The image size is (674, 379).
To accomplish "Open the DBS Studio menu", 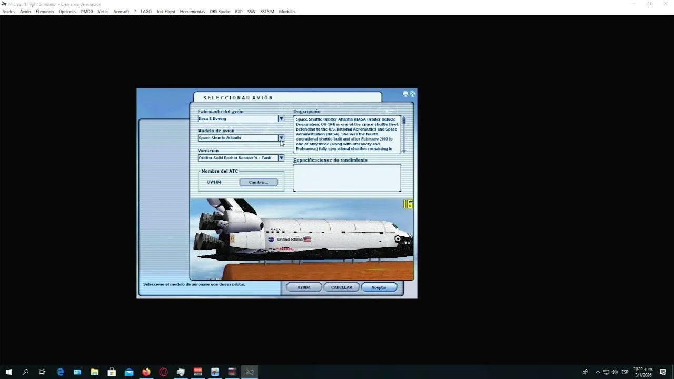I will coord(220,12).
